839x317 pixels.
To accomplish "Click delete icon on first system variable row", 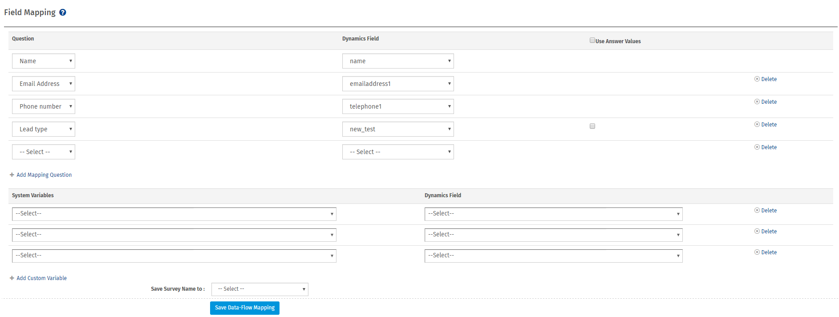I will 757,210.
